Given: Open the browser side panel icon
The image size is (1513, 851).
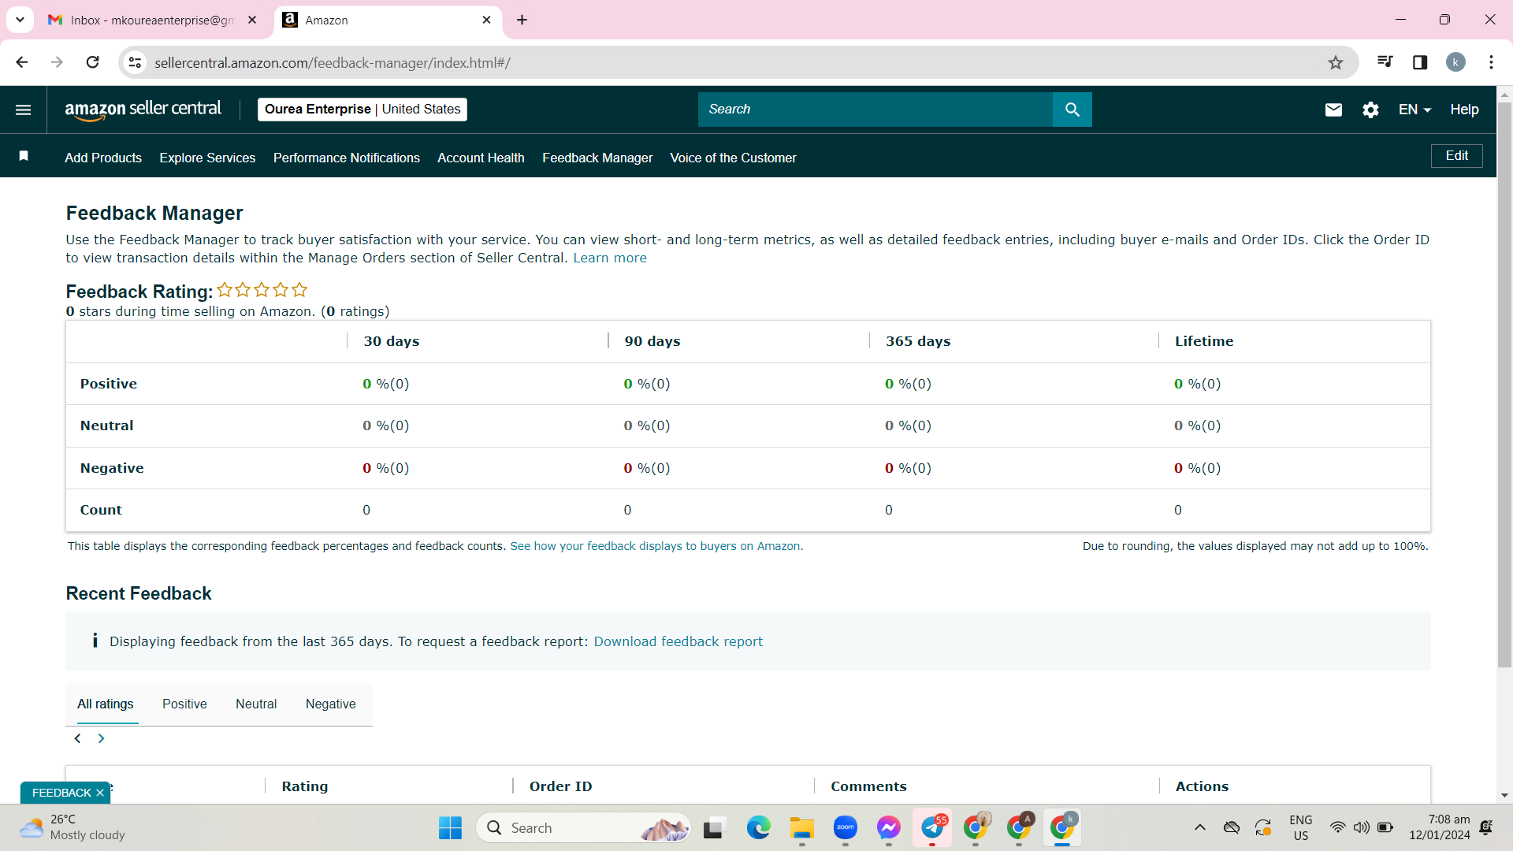Looking at the screenshot, I should [1420, 62].
